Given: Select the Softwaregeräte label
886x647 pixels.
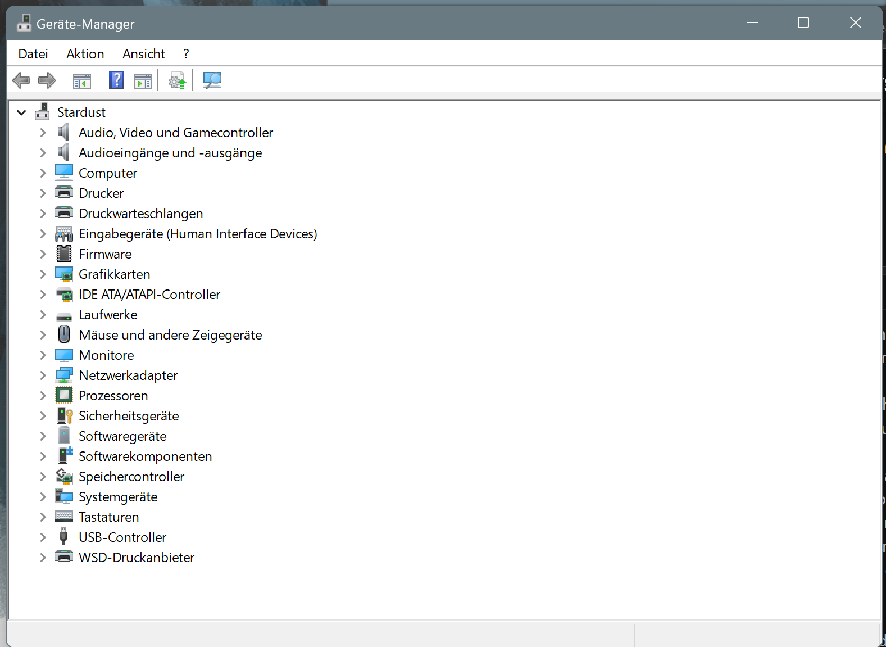Looking at the screenshot, I should (122, 436).
